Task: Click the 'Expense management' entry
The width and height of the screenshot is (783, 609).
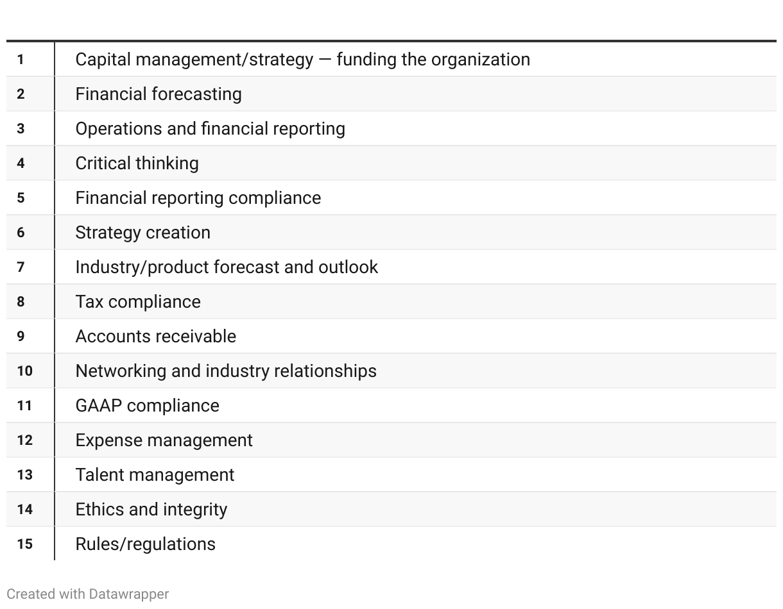Action: (x=164, y=440)
